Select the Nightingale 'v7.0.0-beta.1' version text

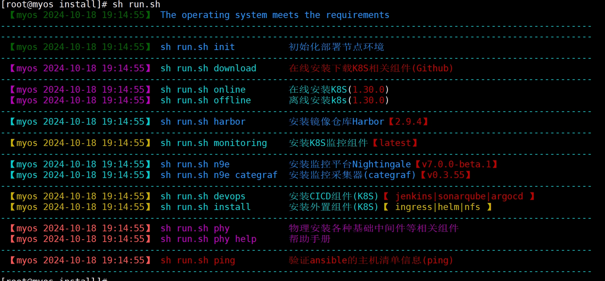pos(457,164)
